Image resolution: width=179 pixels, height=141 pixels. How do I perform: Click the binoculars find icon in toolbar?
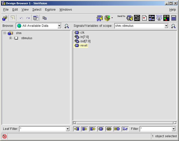point(100,18)
